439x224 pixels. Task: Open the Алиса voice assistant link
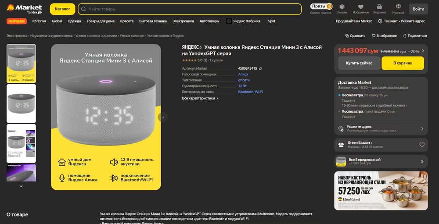coord(243,75)
